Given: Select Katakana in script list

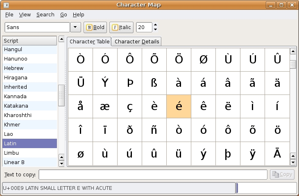Looking at the screenshot, I should point(15,106).
